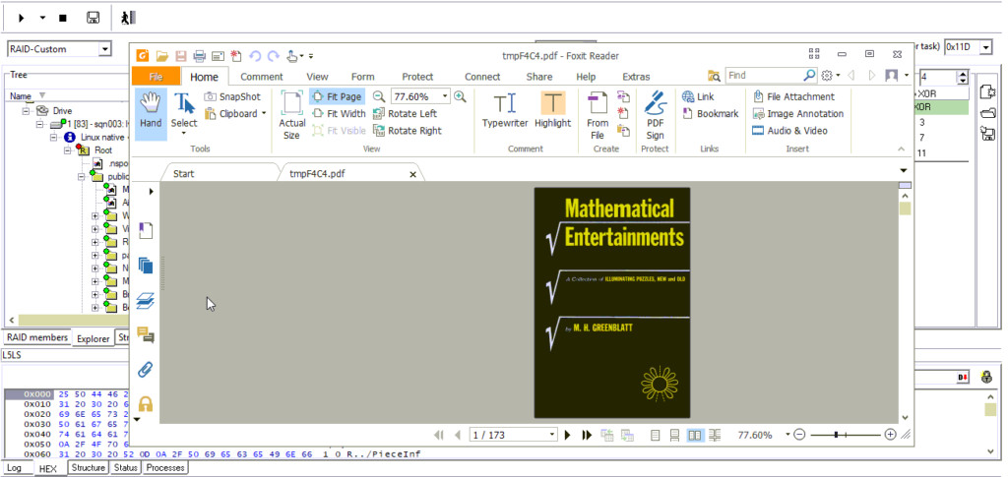Open the page number dropdown 1 / 173
Viewport: 1008px width, 477px height.
[x=551, y=436]
